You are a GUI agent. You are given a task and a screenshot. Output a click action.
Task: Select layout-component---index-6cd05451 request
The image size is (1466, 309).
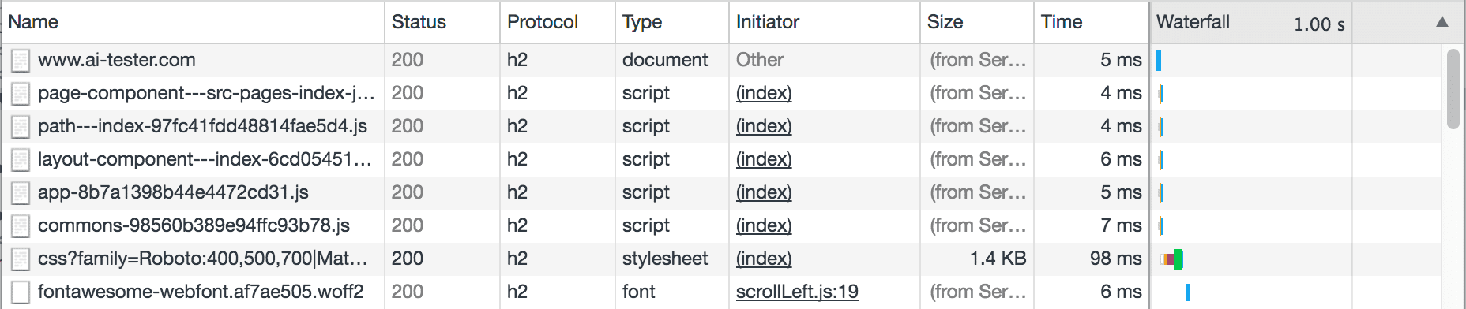click(x=205, y=159)
